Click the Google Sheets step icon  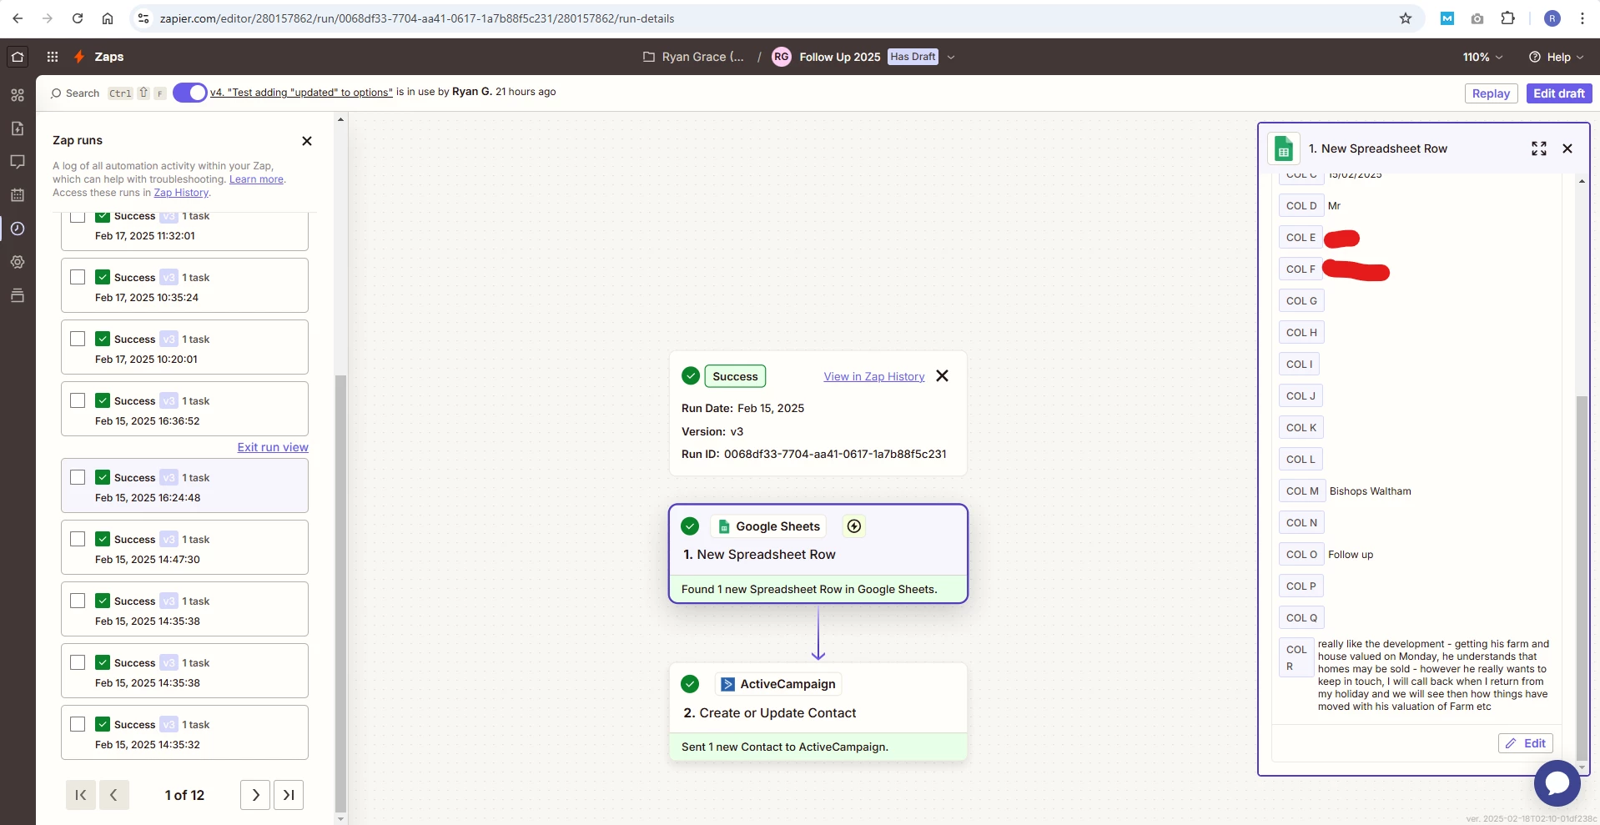[724, 526]
